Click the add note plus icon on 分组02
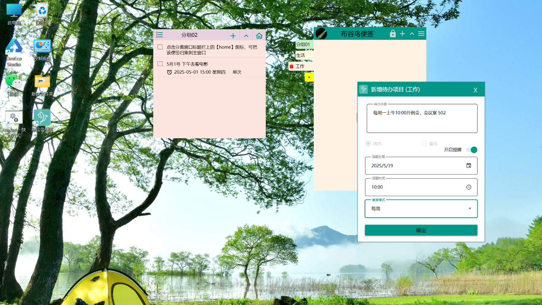542x305 pixels. [233, 35]
